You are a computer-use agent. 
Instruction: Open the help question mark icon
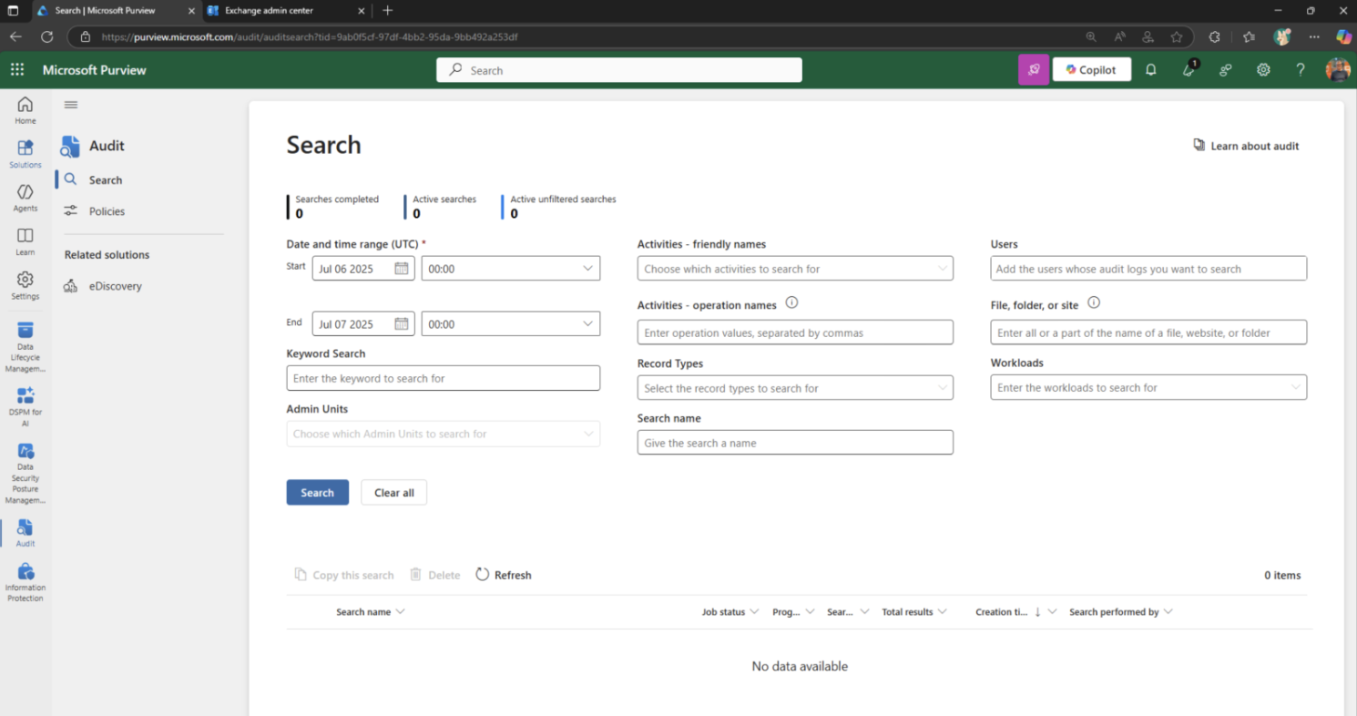[1301, 70]
